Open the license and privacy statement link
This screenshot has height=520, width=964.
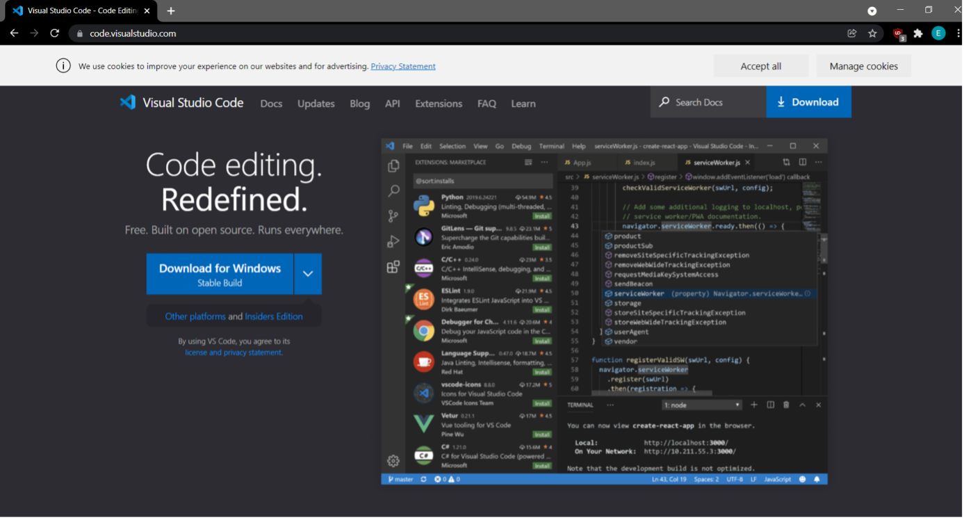pyautogui.click(x=234, y=352)
